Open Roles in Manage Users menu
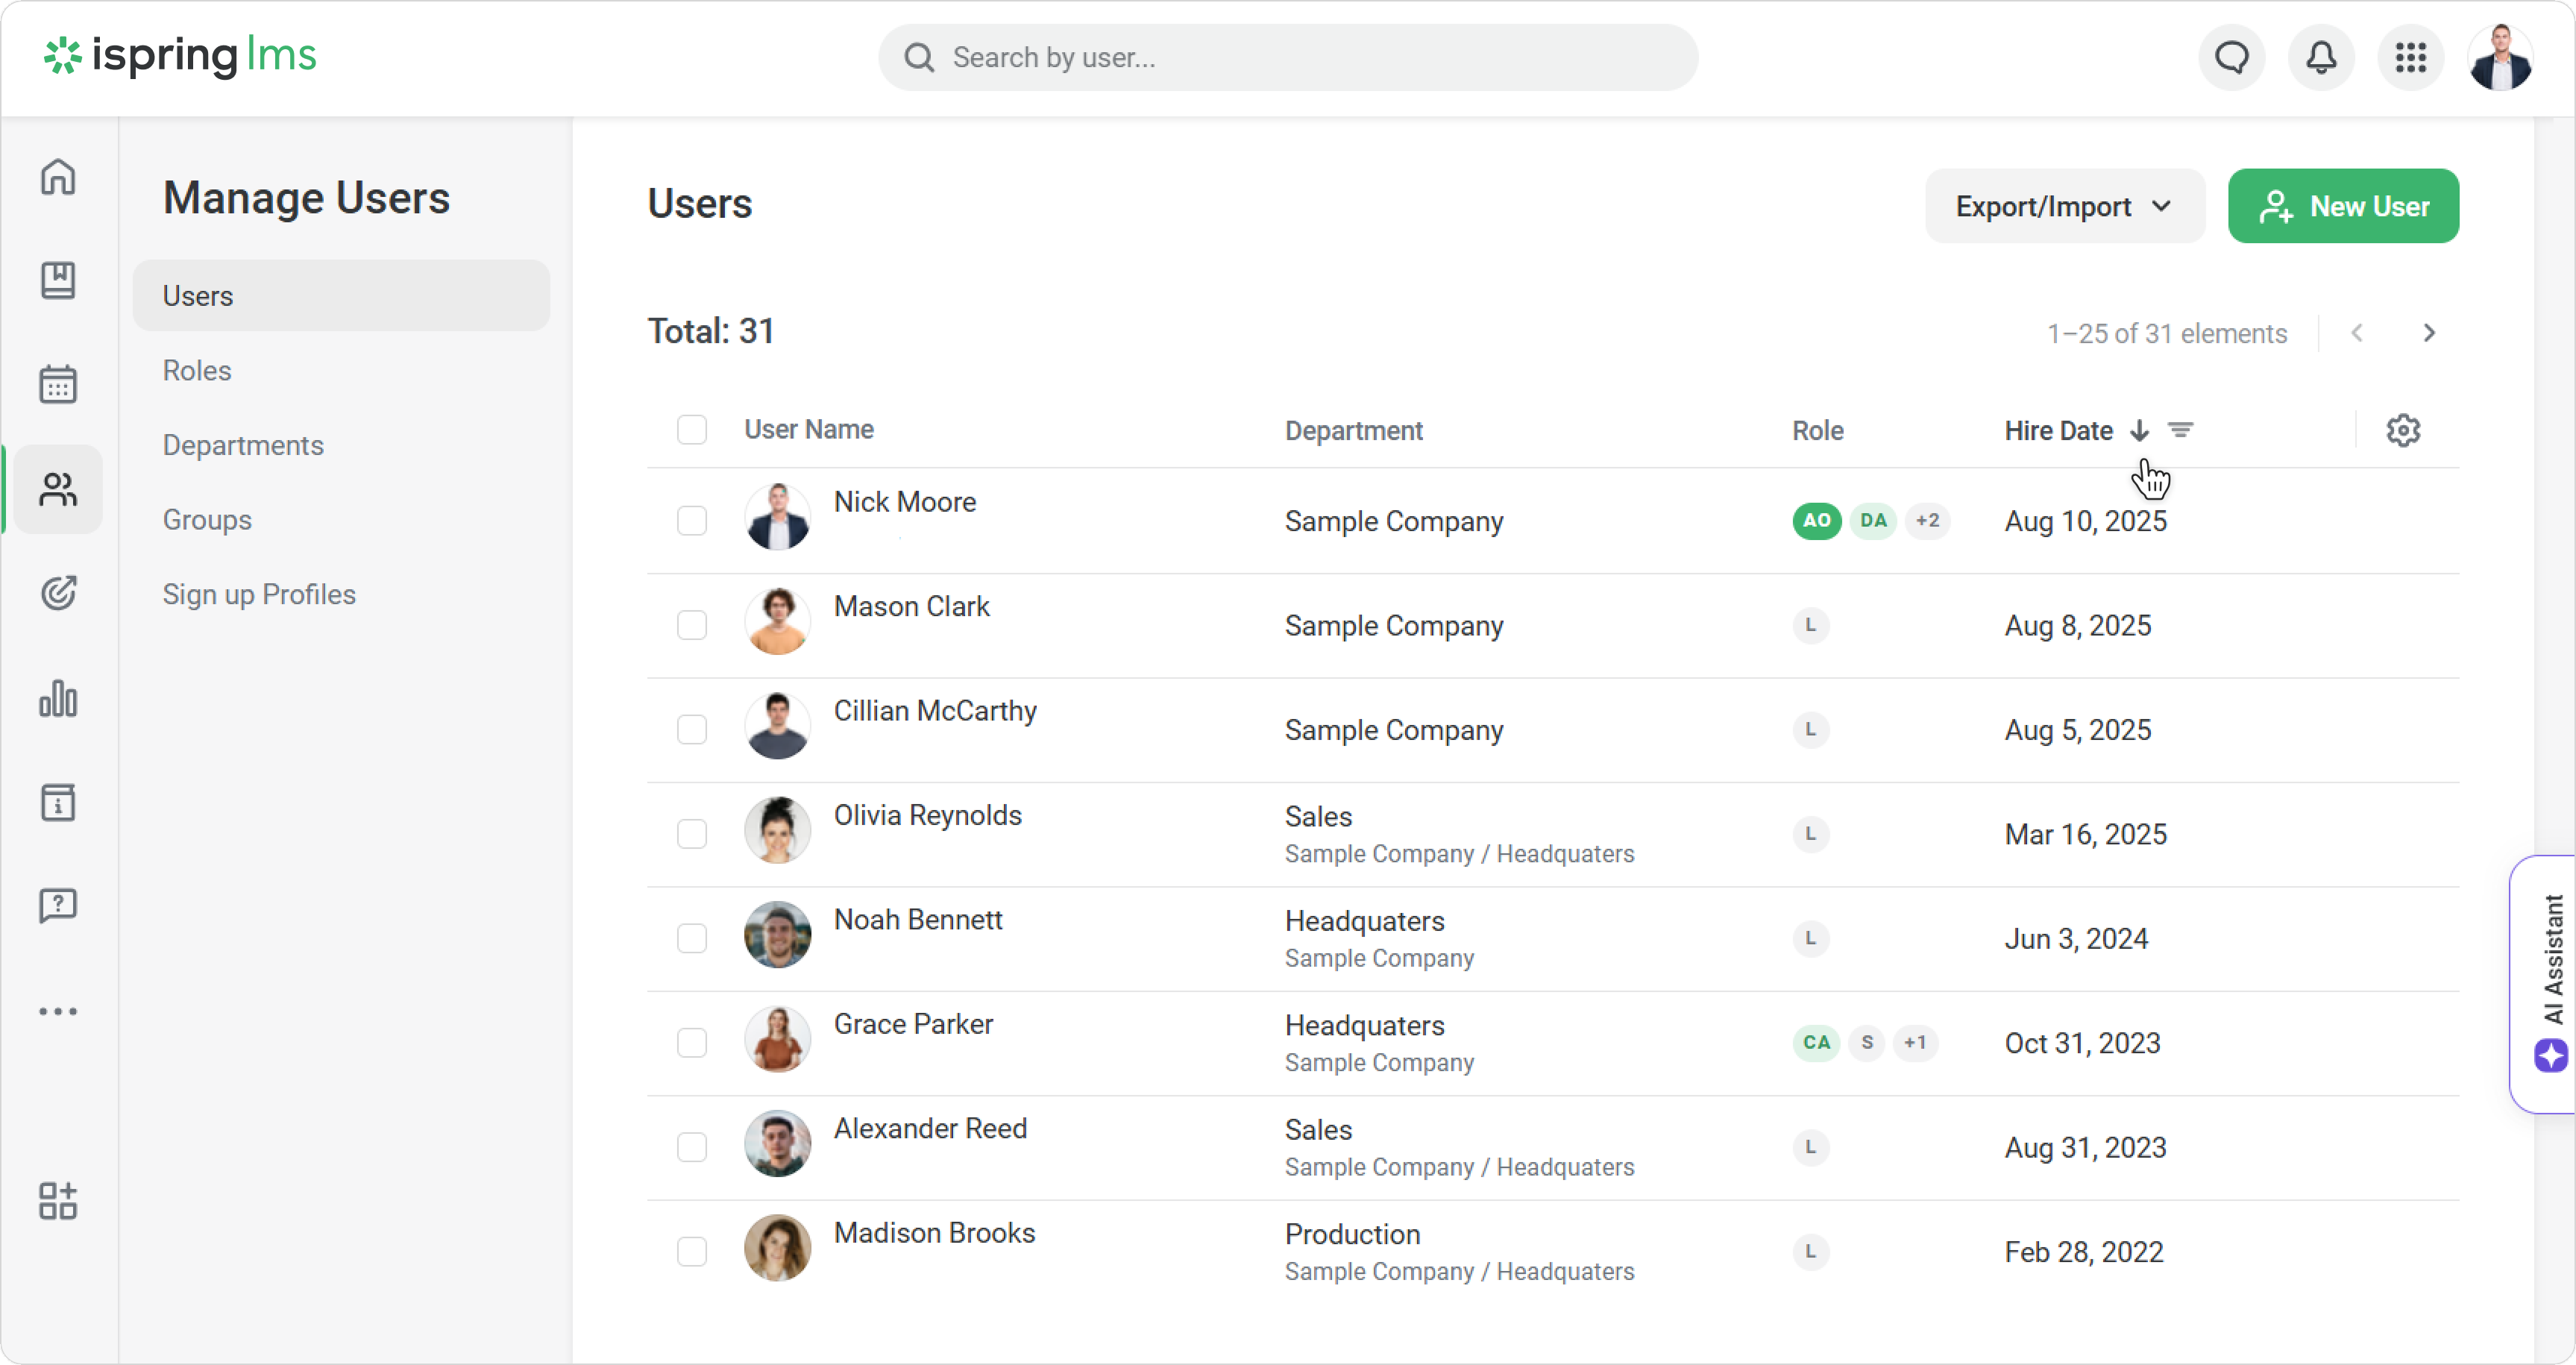 (197, 370)
